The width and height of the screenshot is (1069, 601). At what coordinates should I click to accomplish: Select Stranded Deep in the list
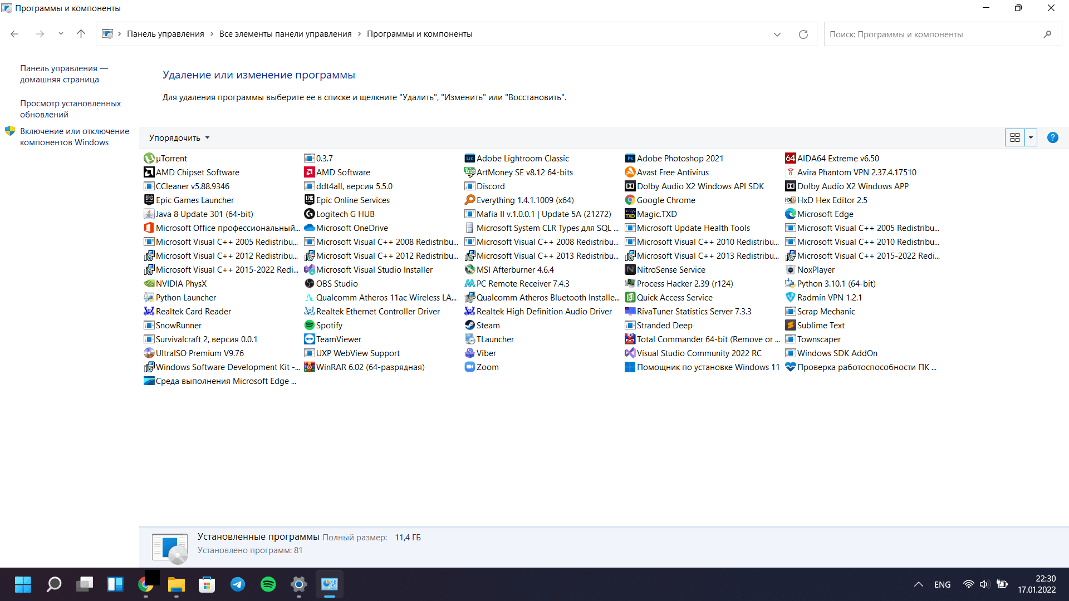(x=659, y=326)
